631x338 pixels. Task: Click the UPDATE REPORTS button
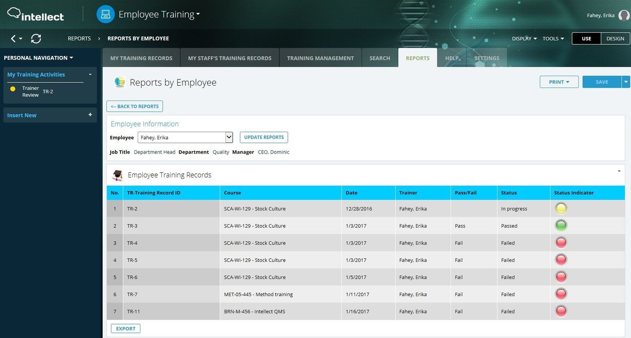[263, 137]
